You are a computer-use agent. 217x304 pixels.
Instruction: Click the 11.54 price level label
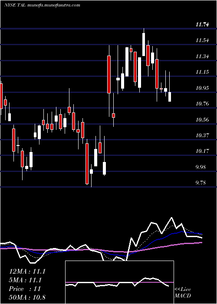tap(202, 40)
